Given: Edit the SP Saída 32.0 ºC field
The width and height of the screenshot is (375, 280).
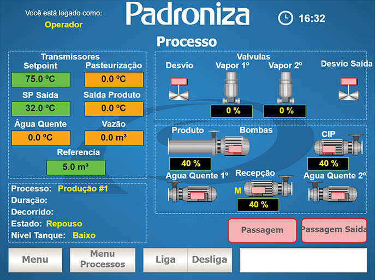Looking at the screenshot, I should click(41, 108).
